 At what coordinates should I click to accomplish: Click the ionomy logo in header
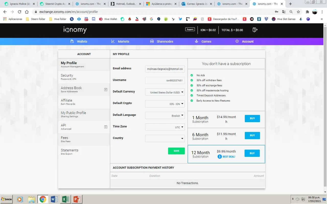(x=75, y=30)
